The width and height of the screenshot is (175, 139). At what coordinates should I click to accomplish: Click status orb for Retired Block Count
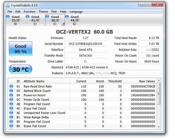pos(11,91)
